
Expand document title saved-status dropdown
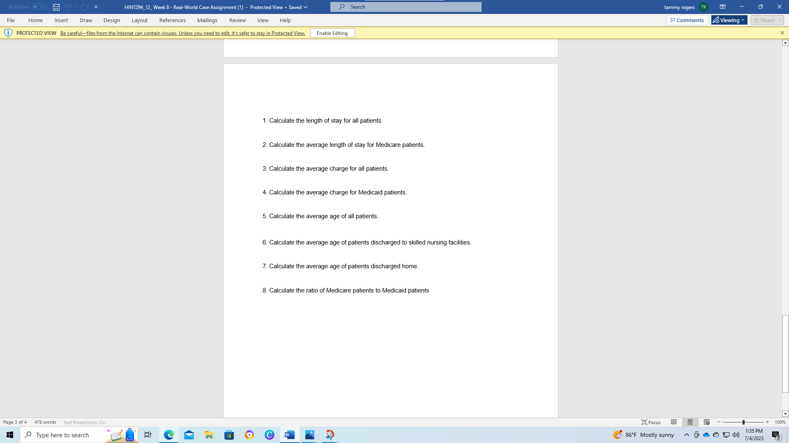click(305, 7)
